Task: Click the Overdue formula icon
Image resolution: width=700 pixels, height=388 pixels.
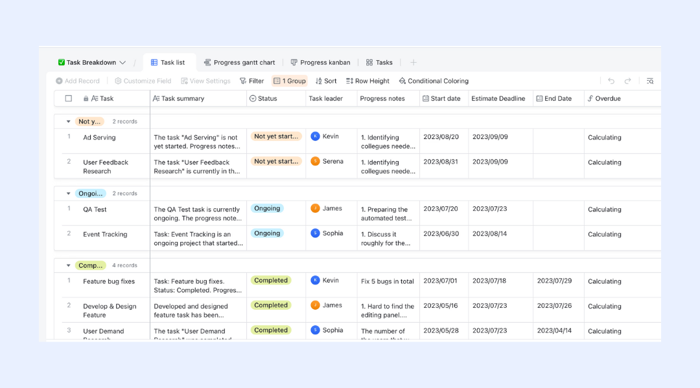Action: [x=590, y=98]
